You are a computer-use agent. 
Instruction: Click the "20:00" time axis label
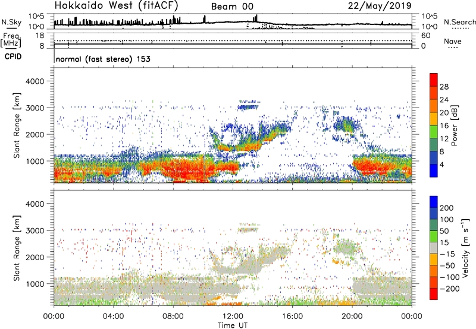(352, 317)
